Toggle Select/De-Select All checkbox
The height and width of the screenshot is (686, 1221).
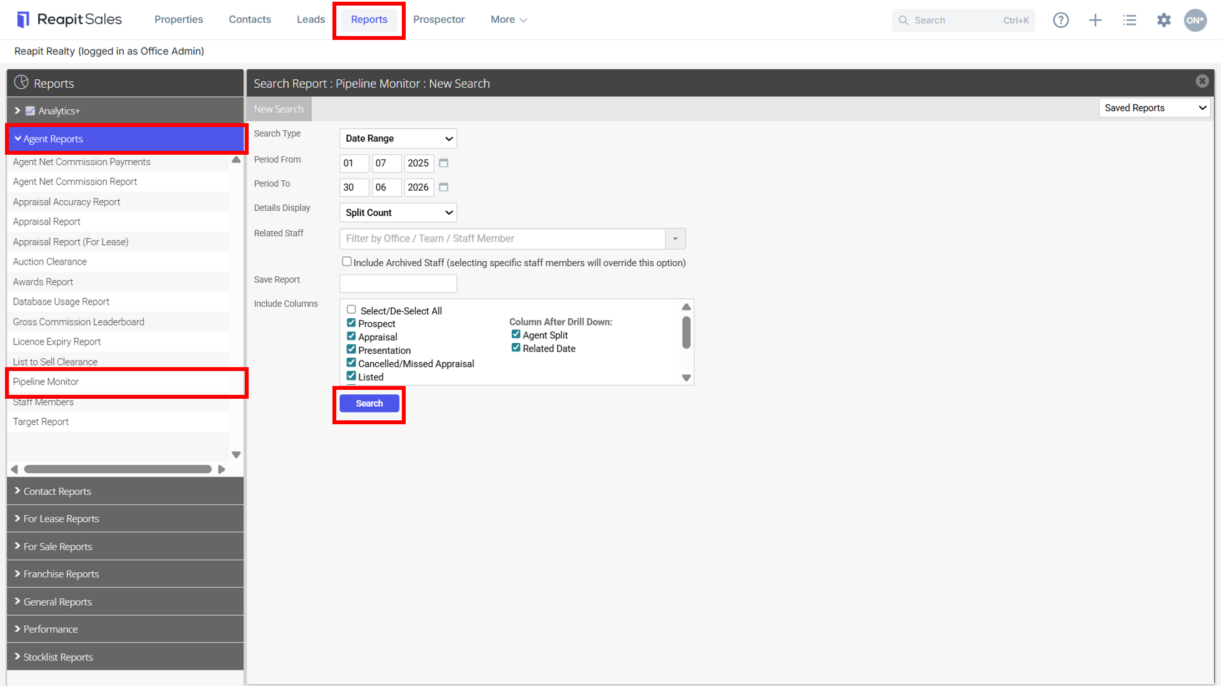[x=351, y=309]
